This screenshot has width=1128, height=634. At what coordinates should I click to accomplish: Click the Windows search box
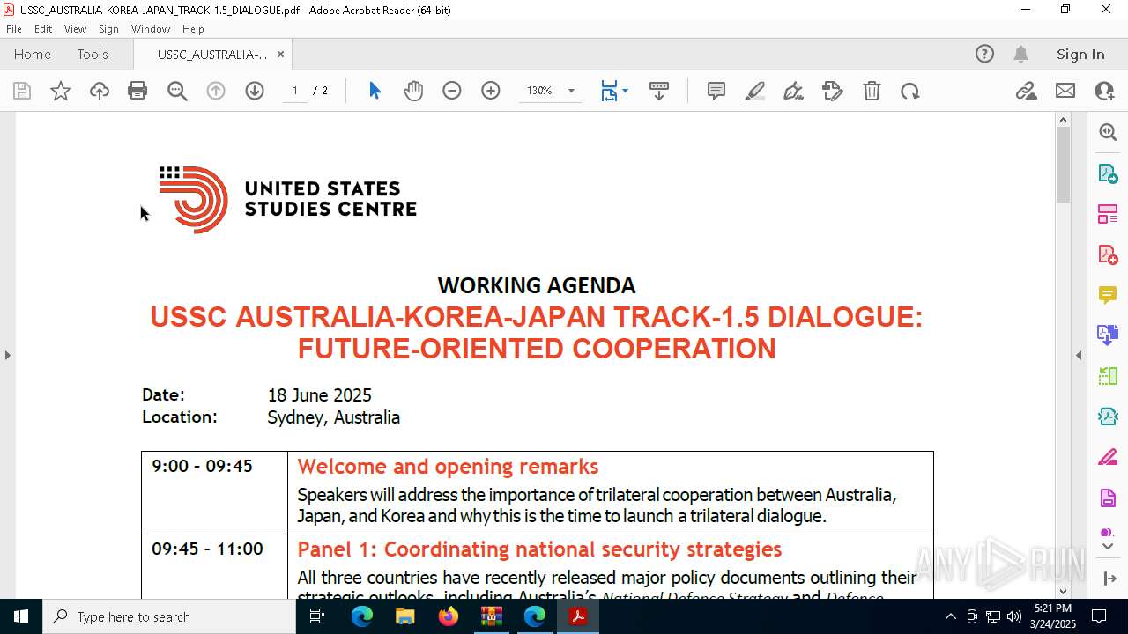point(169,616)
